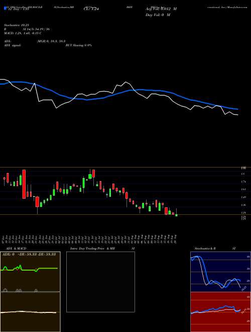Click the ADX (MGR) 0, 58.3, 58.3 values
The height and width of the screenshot is (332, 251).
51,41
